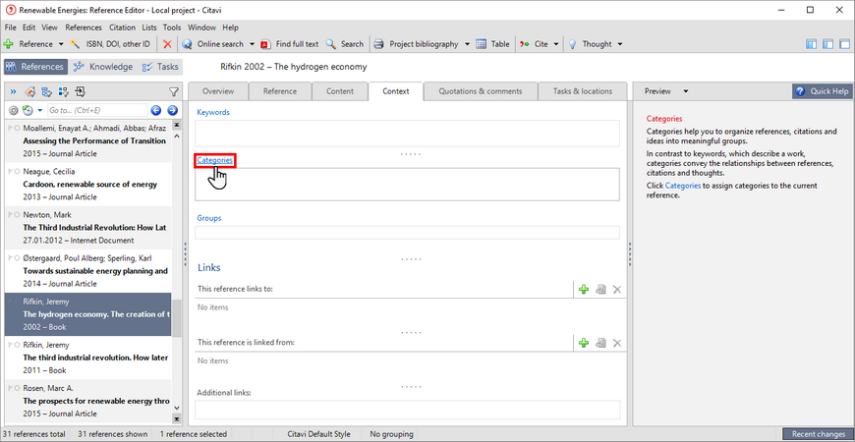Open the Content tab
855x442 pixels.
pyautogui.click(x=340, y=91)
